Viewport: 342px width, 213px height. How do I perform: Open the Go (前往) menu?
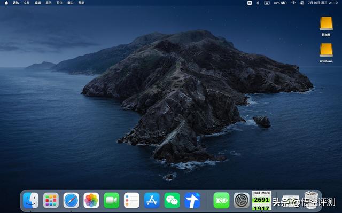coord(59,3)
